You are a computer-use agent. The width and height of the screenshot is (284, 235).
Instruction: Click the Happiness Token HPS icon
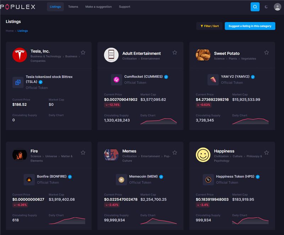point(208,180)
